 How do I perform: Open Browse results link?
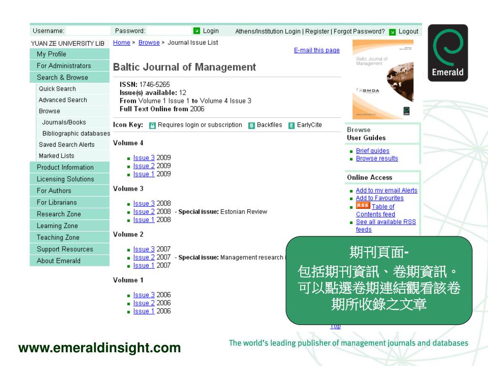click(377, 158)
